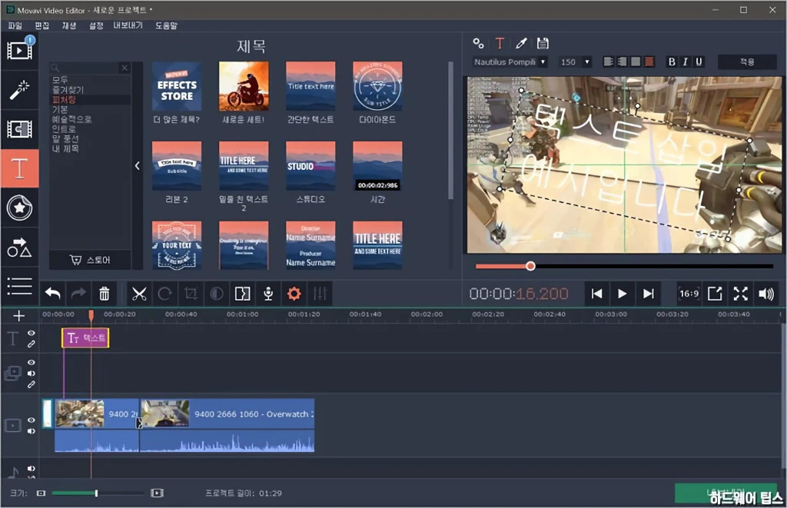Viewport: 787px width, 508px height.
Task: Open the Transition wizard icon
Action: click(242, 293)
